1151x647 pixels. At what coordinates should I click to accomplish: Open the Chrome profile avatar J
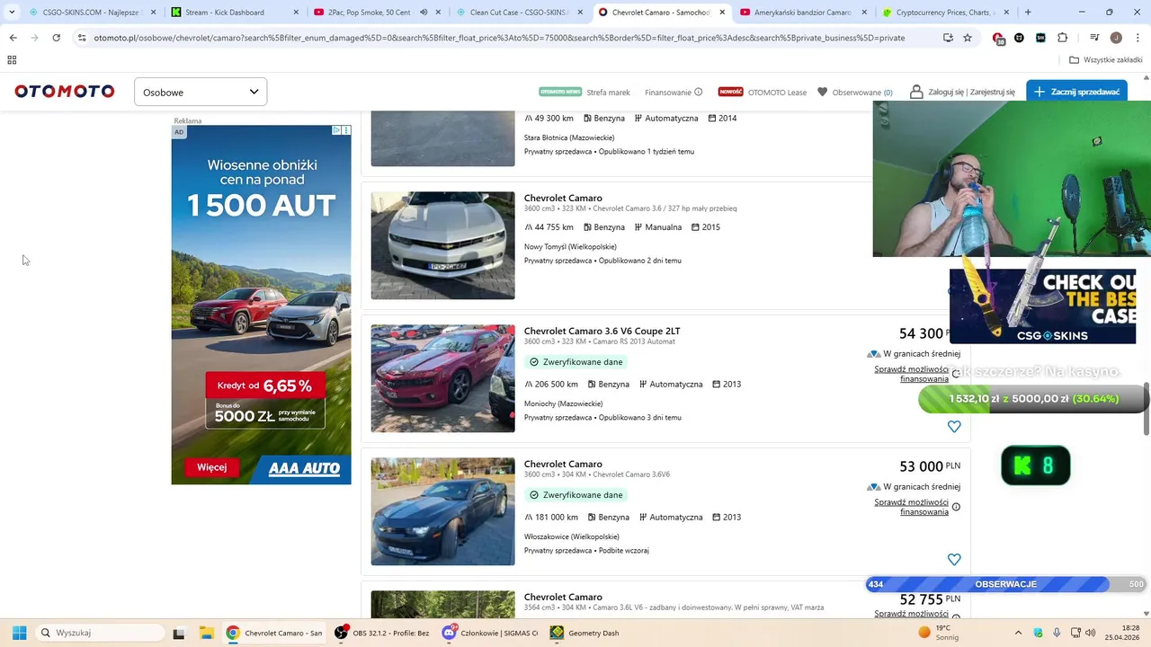[1116, 38]
